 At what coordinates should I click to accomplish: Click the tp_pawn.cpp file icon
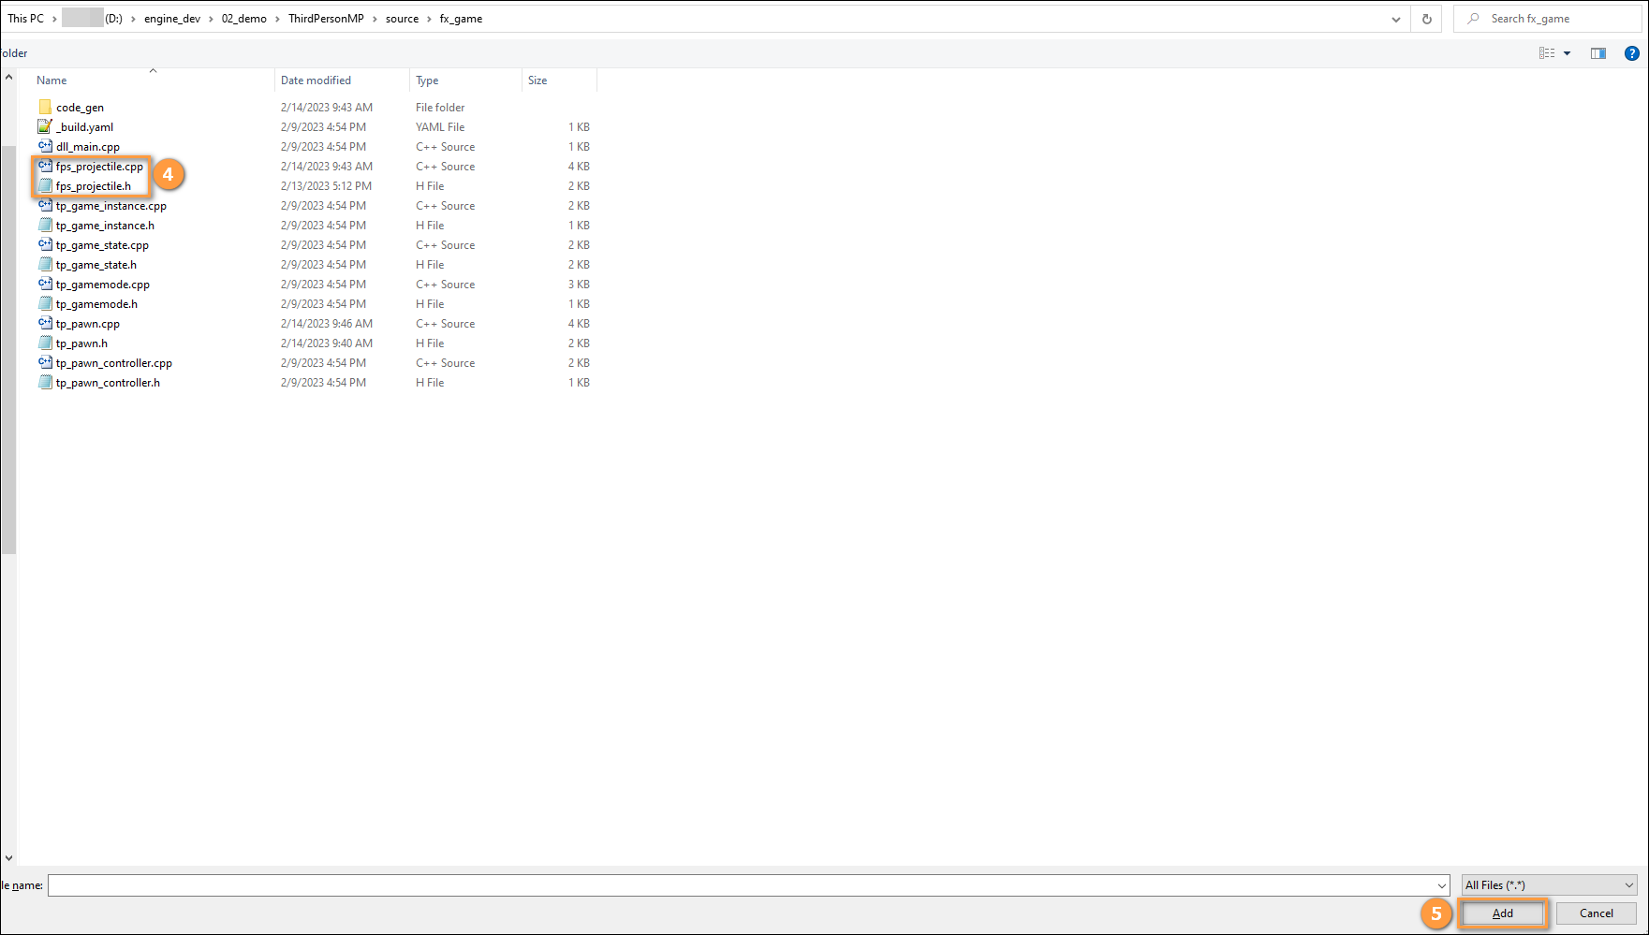pyautogui.click(x=45, y=323)
